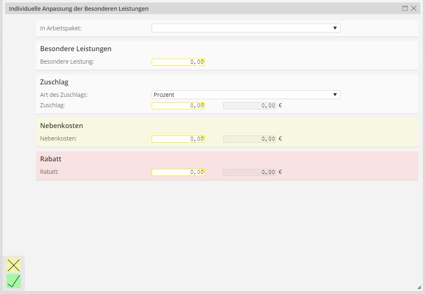Screen dimensions: 425x294
Task: Click the yellow-bordered Rabatt input field
Action: pyautogui.click(x=178, y=172)
